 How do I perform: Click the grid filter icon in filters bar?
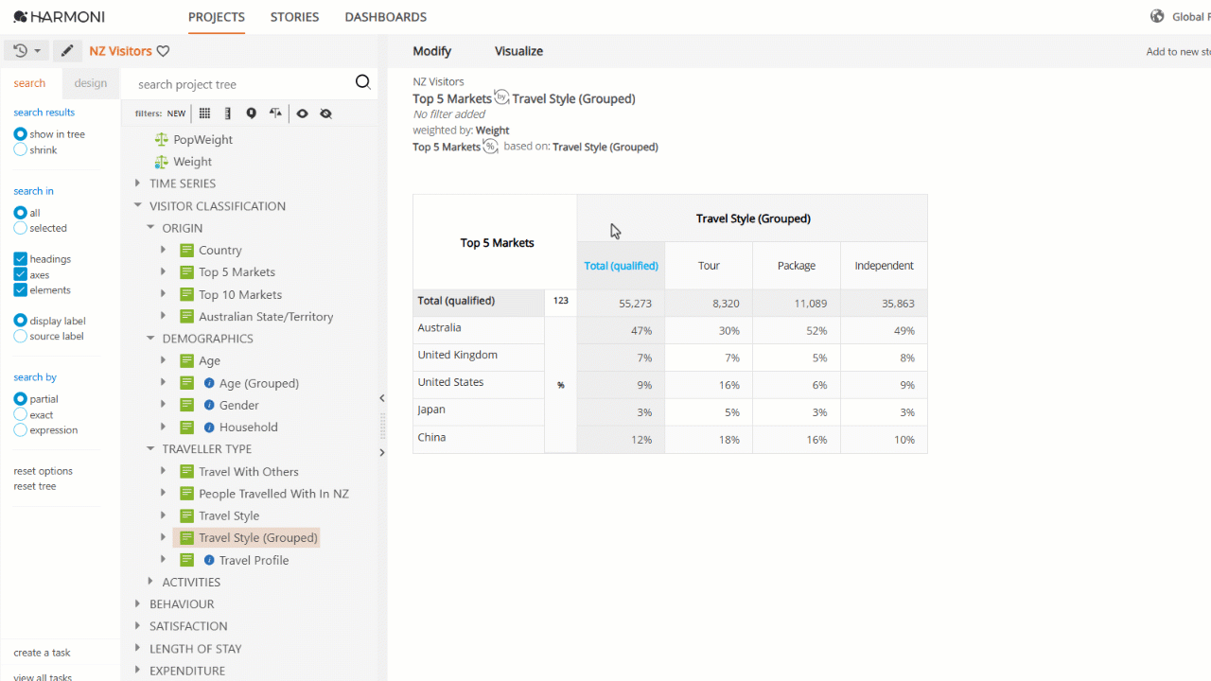tap(204, 113)
